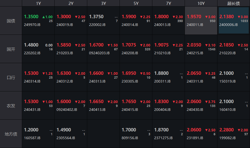Click the 农发 row header
Image resolution: width=250 pixels, height=148 pixels.
point(11,106)
